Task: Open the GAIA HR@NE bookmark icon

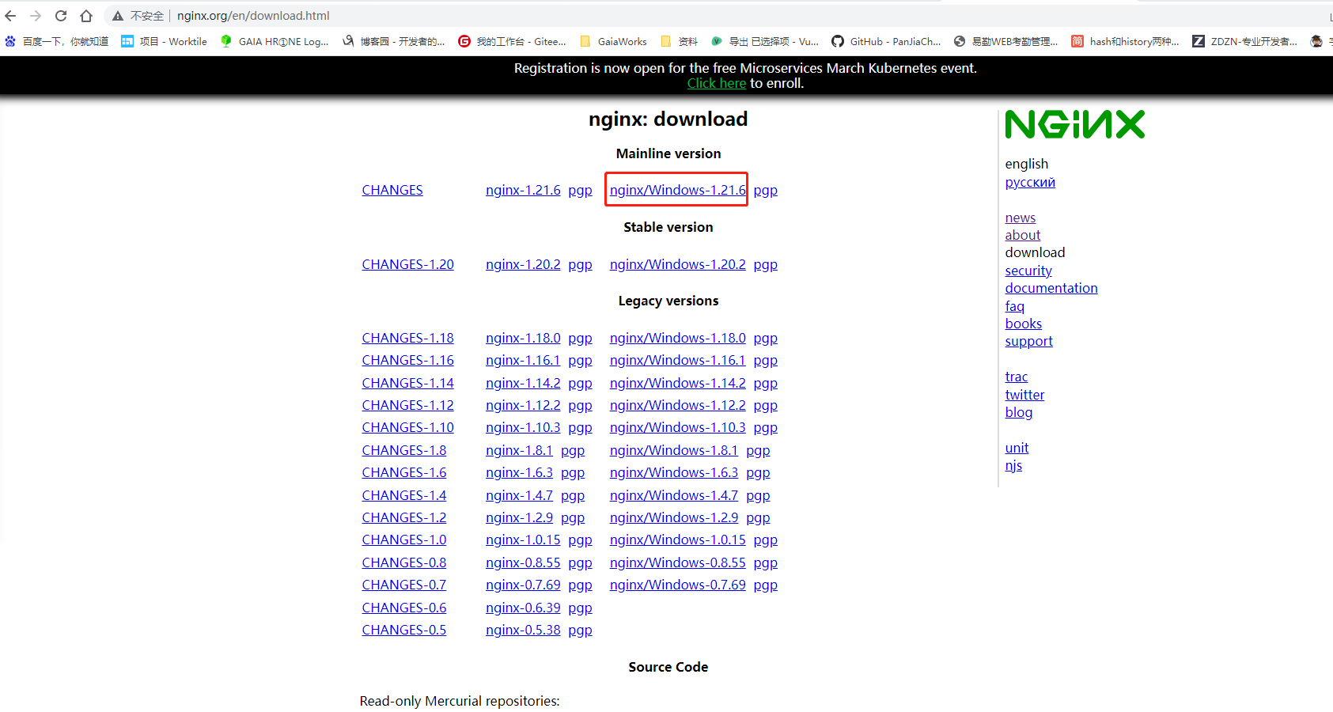Action: click(x=226, y=41)
